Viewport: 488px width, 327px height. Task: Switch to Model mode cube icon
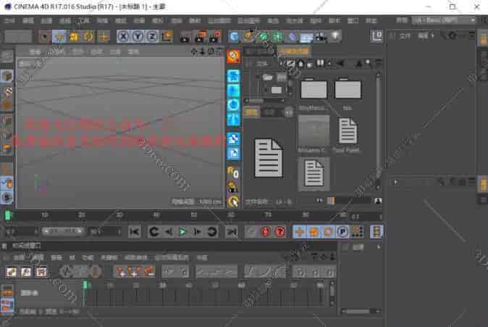click(x=7, y=75)
